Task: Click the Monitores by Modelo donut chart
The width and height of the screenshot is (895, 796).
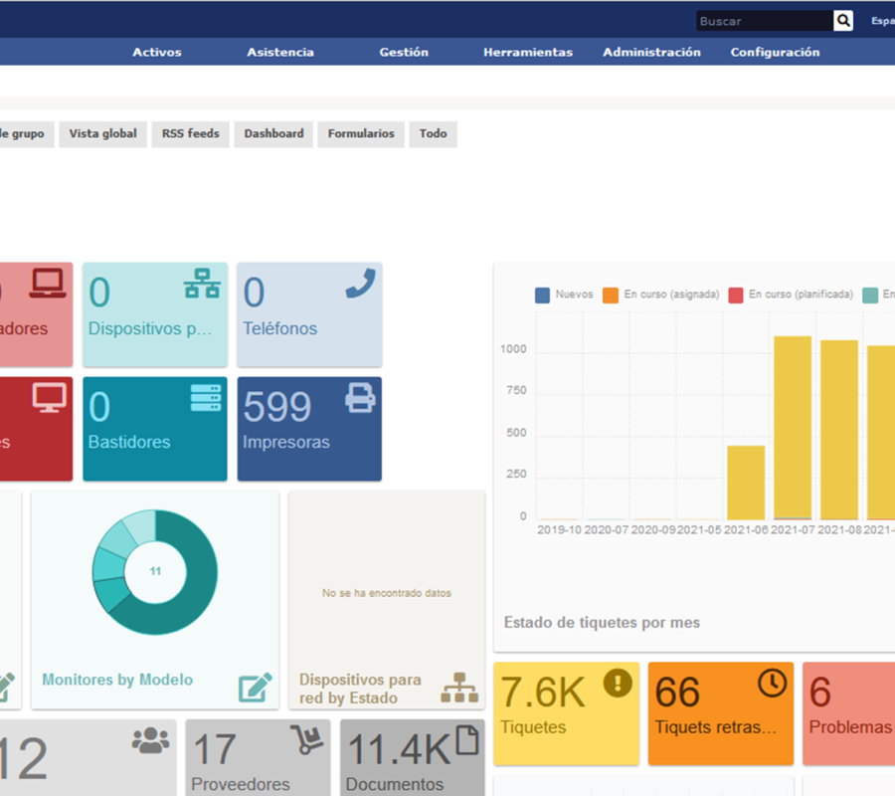Action: 155,572
